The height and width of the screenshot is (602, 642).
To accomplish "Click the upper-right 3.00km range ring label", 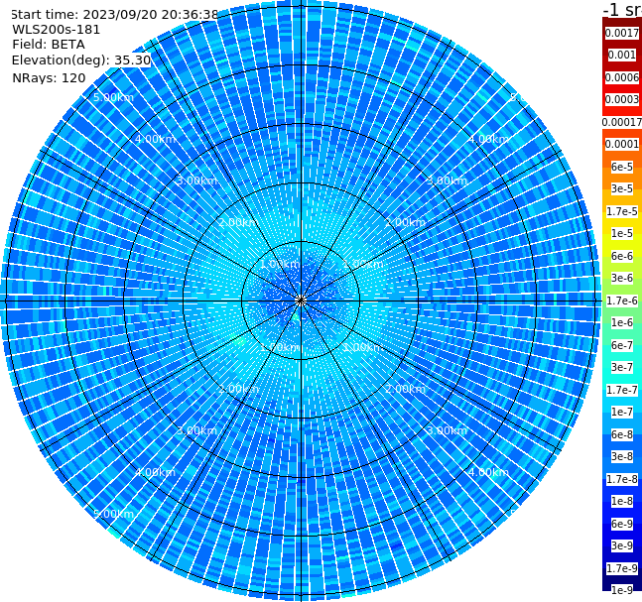I will click(x=447, y=181).
